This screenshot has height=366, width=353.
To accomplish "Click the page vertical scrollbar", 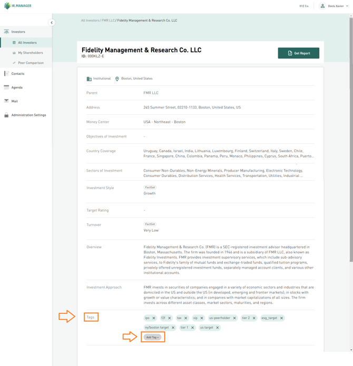I will tap(351, 140).
